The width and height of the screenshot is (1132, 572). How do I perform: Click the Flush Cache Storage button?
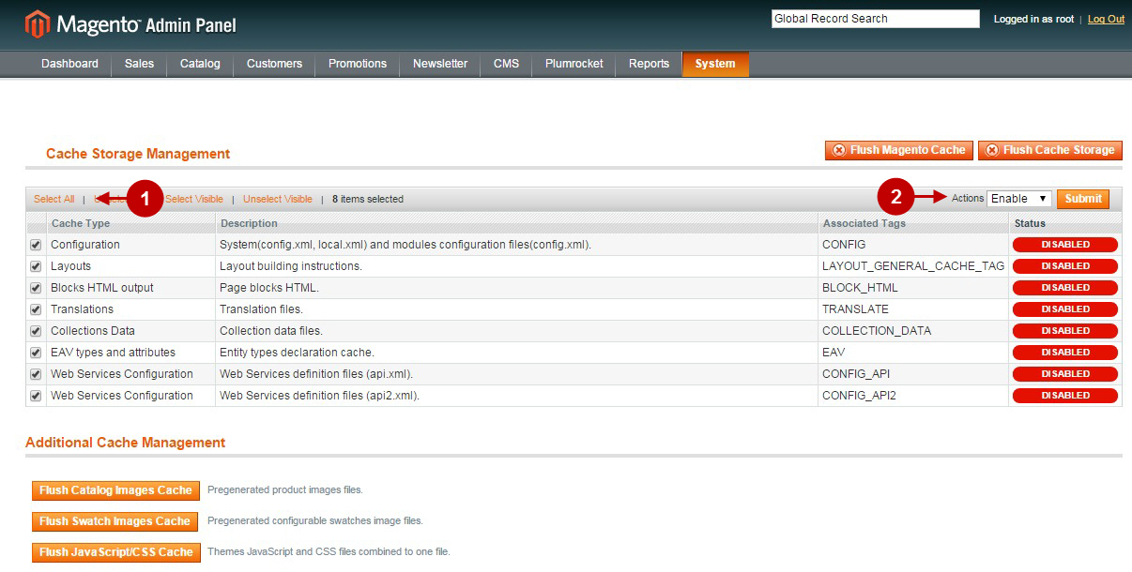(1049, 150)
